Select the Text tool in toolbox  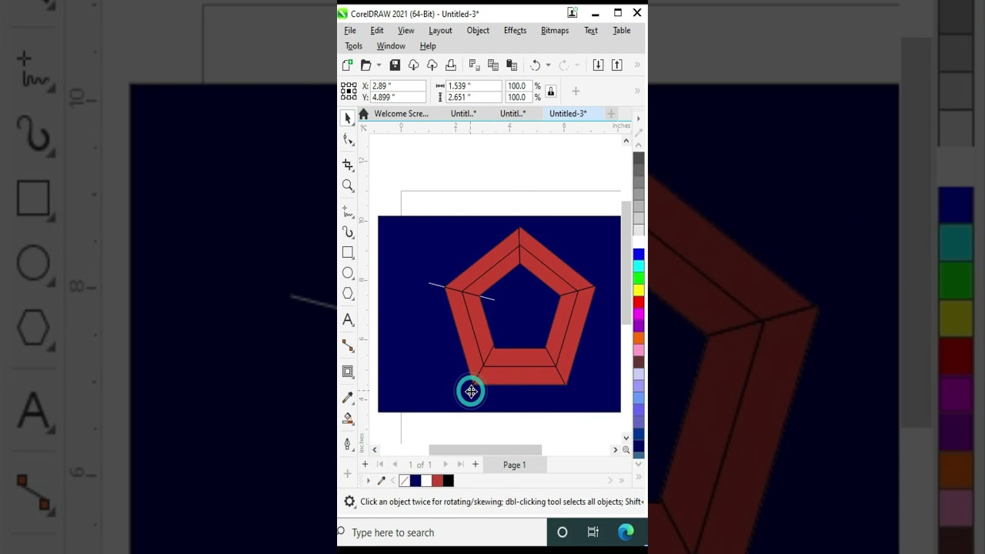(x=348, y=319)
